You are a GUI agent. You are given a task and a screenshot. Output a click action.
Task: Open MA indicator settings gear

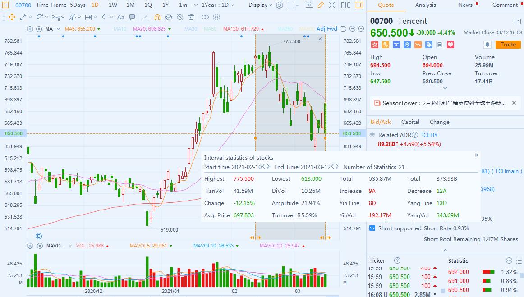coord(30,29)
